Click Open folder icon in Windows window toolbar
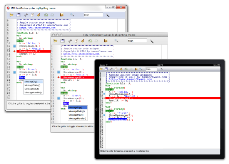229x164 pixels. [x=12, y=15]
